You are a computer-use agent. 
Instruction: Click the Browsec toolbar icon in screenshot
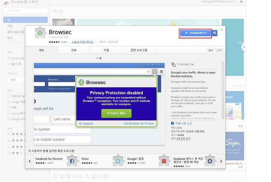(x=155, y=71)
